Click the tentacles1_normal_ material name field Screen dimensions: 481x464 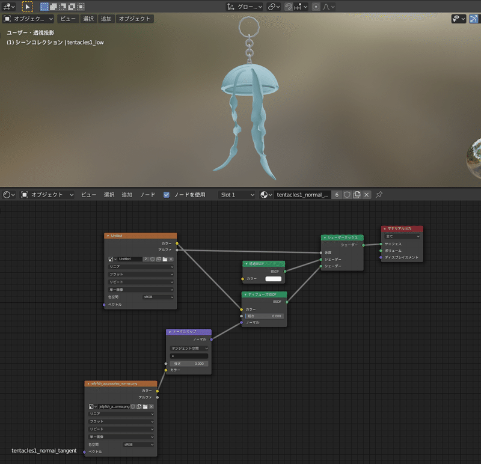point(302,195)
